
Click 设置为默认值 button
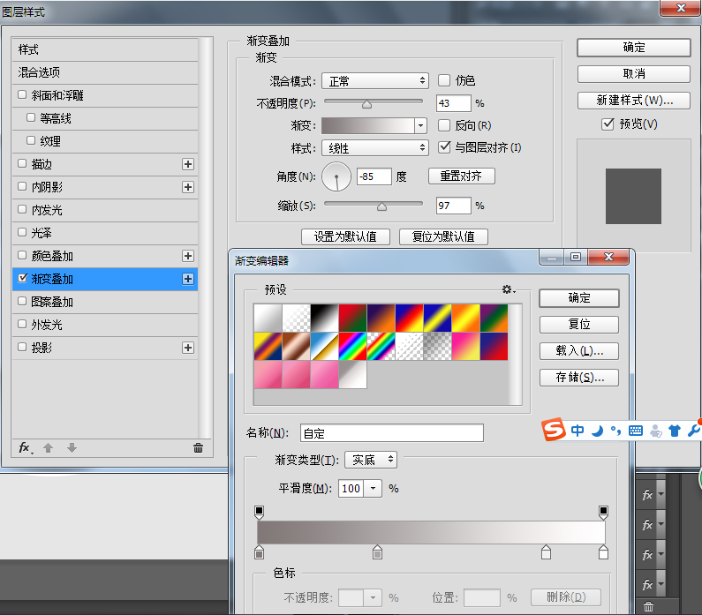[345, 236]
